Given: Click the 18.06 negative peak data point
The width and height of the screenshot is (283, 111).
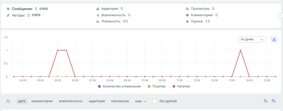Looking at the screenshot, I should click(240, 50).
